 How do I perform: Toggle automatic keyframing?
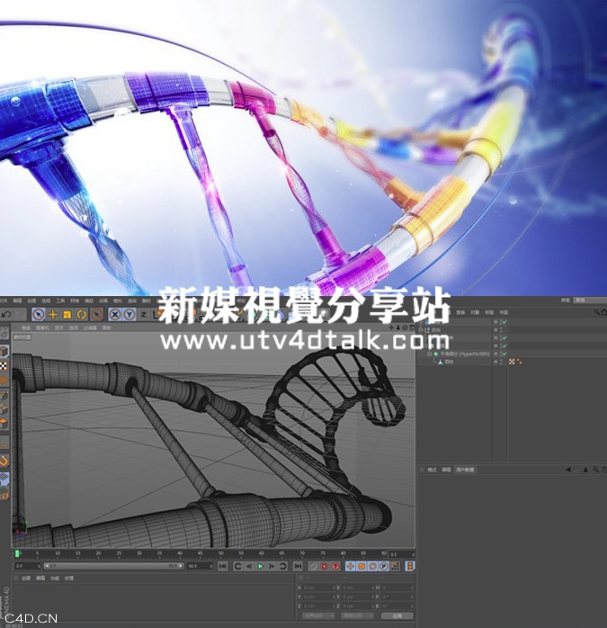tap(324, 566)
